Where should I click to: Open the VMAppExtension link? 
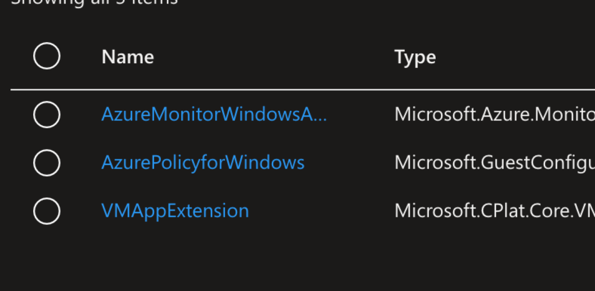tap(175, 210)
